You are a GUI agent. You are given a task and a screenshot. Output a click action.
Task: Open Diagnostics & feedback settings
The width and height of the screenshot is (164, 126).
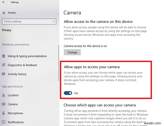22,65
